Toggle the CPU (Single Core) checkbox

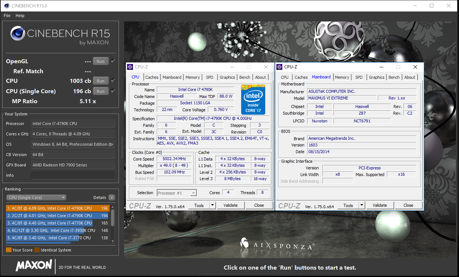(x=113, y=91)
